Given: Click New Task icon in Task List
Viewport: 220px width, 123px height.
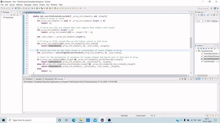Looking at the screenshot, I should (x=196, y=15).
